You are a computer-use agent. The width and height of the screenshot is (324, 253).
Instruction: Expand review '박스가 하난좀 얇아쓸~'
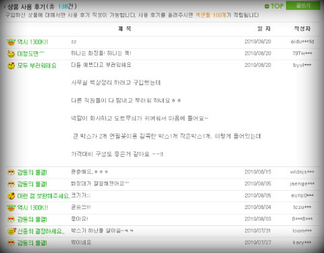point(102,231)
